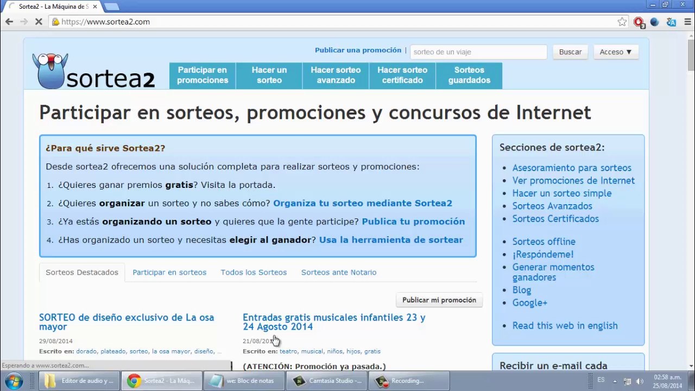Open the Chrome menu button
695x391 pixels.
coord(686,22)
